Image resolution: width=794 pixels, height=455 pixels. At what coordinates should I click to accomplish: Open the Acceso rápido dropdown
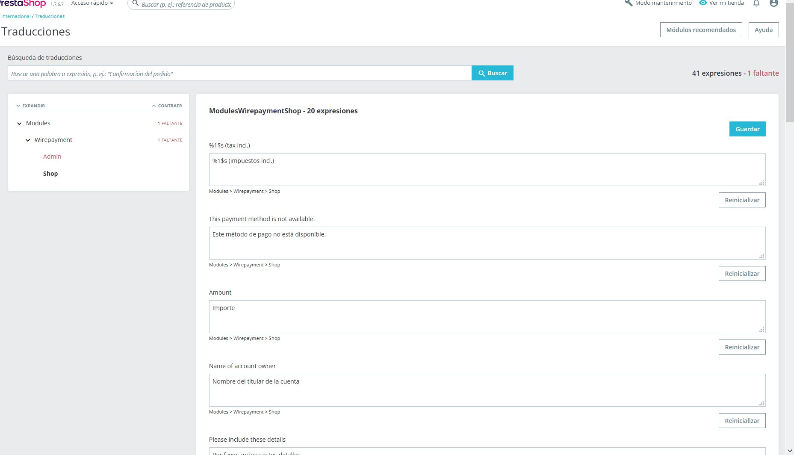click(x=92, y=3)
